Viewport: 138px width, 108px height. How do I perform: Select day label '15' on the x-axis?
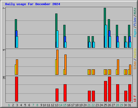(x=65, y=105)
